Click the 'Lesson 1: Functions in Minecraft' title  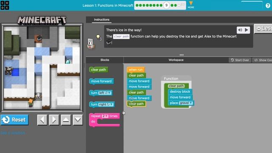(108, 6)
